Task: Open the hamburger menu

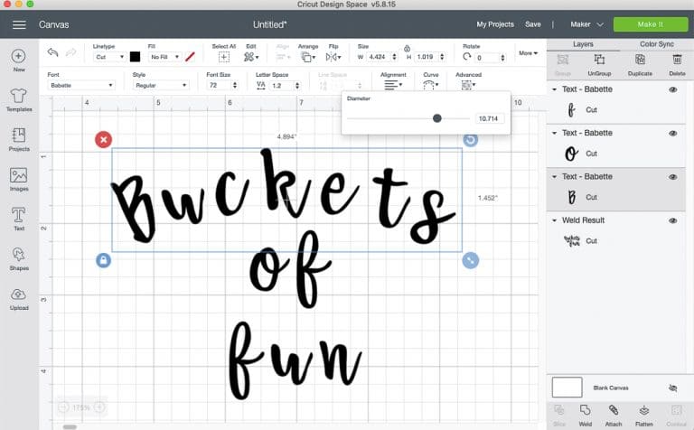Action: click(19, 24)
